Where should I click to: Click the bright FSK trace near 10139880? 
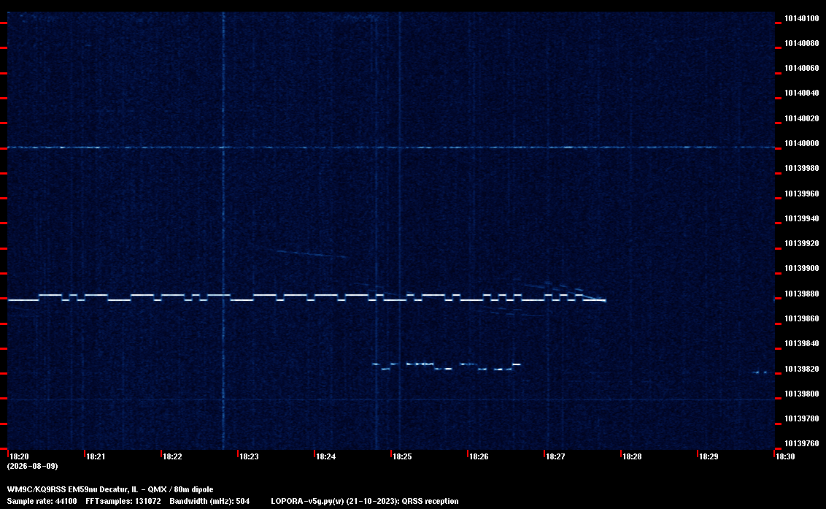coord(306,297)
